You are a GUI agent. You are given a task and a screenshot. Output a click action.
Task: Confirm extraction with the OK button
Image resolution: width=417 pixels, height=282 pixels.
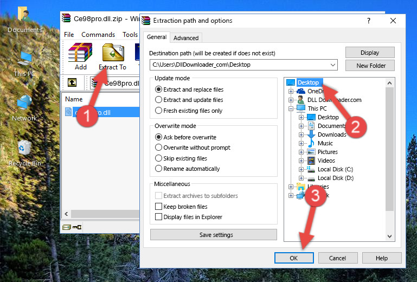[294, 258]
